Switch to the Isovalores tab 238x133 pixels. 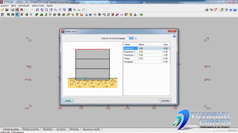point(61,129)
